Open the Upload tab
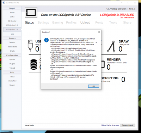Viewport: 141px width, 133px height. (x=85, y=23)
